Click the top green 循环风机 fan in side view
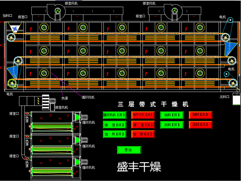The width and height of the screenshot is (241, 181). (x=76, y=117)
